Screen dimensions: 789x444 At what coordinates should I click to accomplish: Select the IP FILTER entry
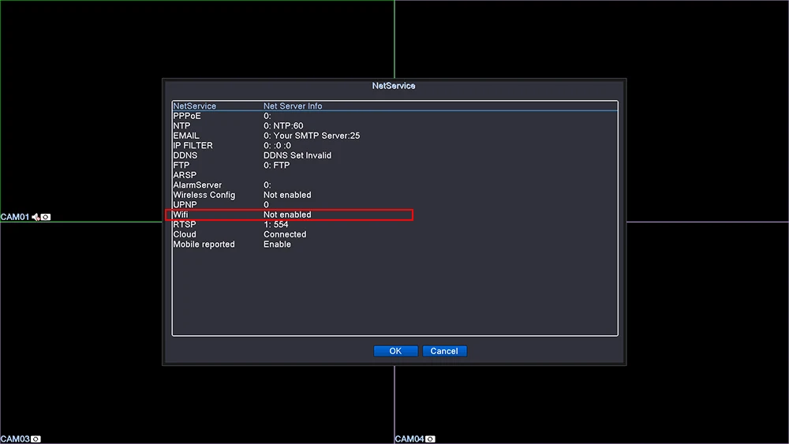(x=395, y=146)
